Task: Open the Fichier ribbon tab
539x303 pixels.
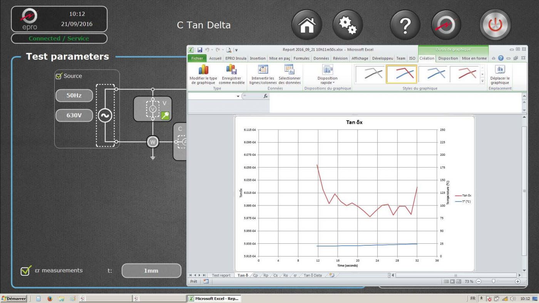Action: pyautogui.click(x=197, y=58)
